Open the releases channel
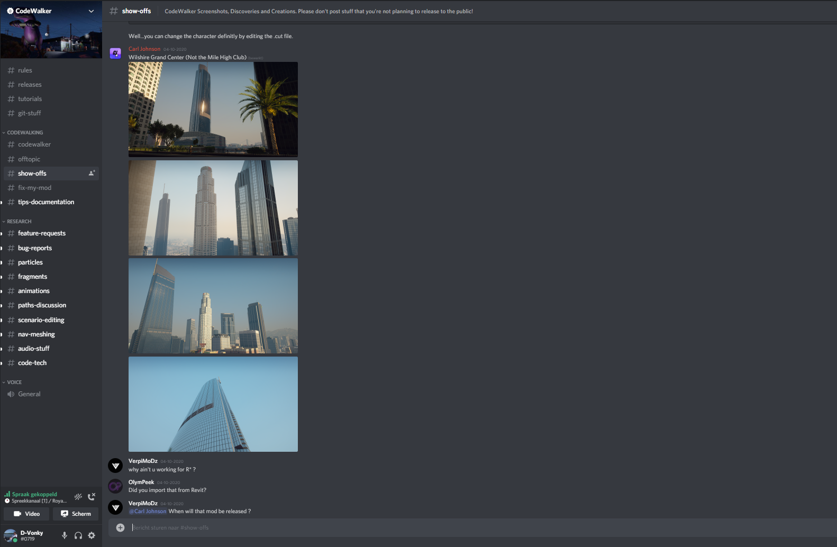837x547 pixels. click(30, 85)
